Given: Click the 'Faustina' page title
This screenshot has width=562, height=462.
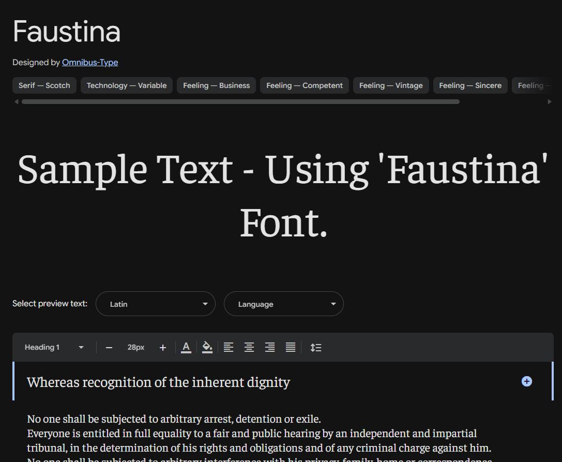Looking at the screenshot, I should click(67, 32).
